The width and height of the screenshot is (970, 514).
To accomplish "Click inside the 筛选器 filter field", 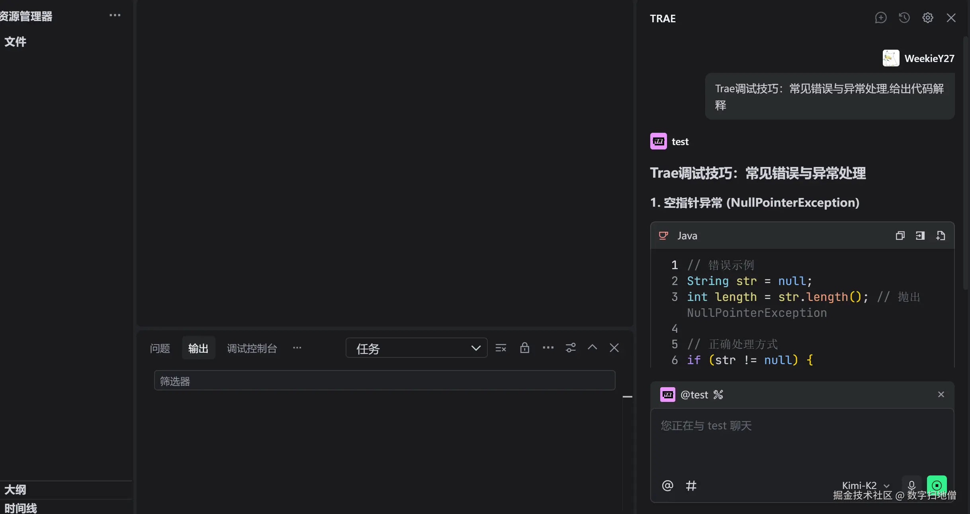I will [x=384, y=380].
